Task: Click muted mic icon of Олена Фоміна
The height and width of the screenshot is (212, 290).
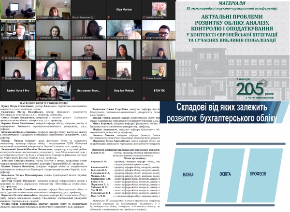Action: coord(144,78)
